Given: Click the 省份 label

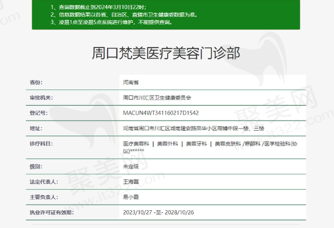Looking at the screenshot, I should click(x=36, y=82).
